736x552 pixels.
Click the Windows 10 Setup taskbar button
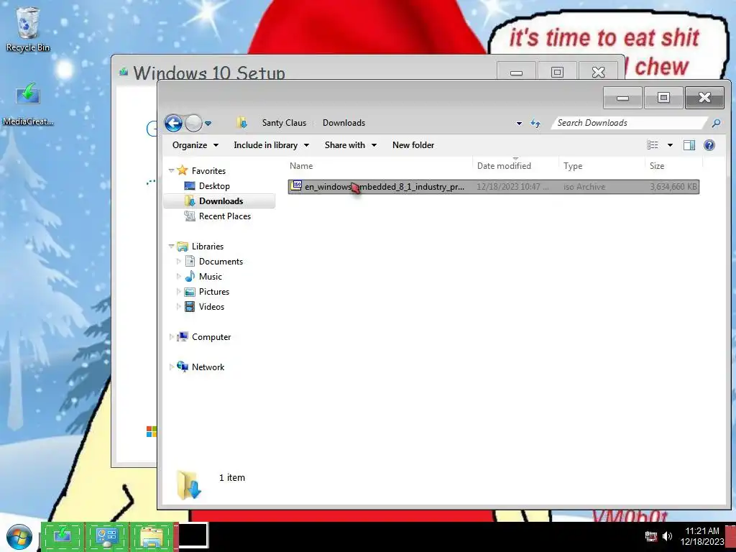pos(107,536)
